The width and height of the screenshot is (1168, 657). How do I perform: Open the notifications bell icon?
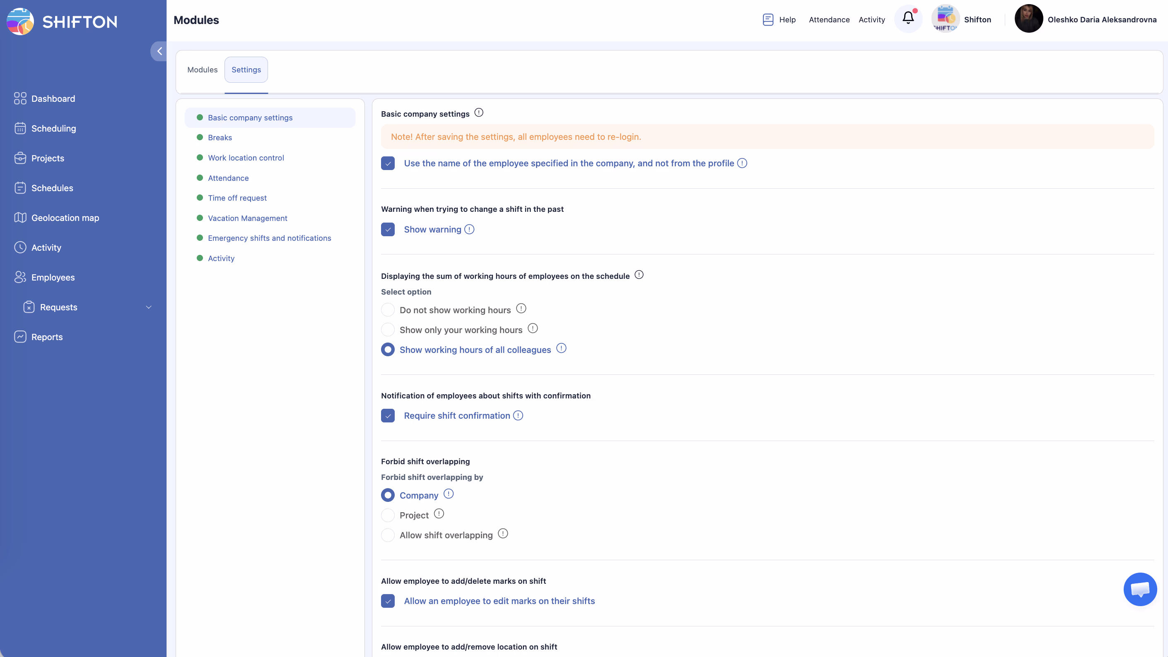908,19
